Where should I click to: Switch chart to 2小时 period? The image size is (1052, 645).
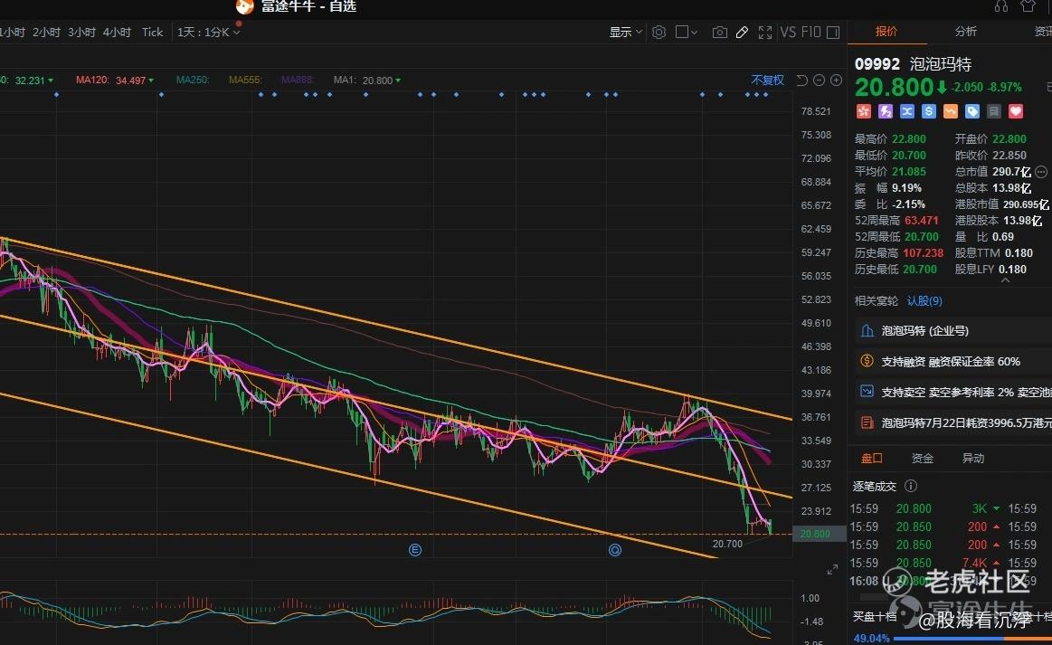(46, 33)
